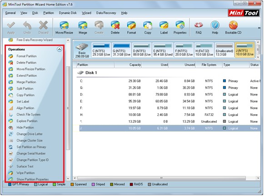Open the FAQ lifebuoy icon
The image size is (264, 196).
click(x=199, y=25)
